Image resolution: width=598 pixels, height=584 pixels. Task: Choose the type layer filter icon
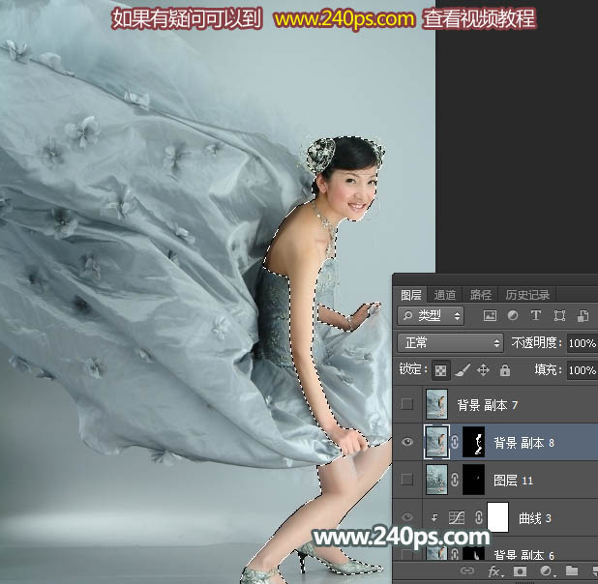tap(536, 316)
